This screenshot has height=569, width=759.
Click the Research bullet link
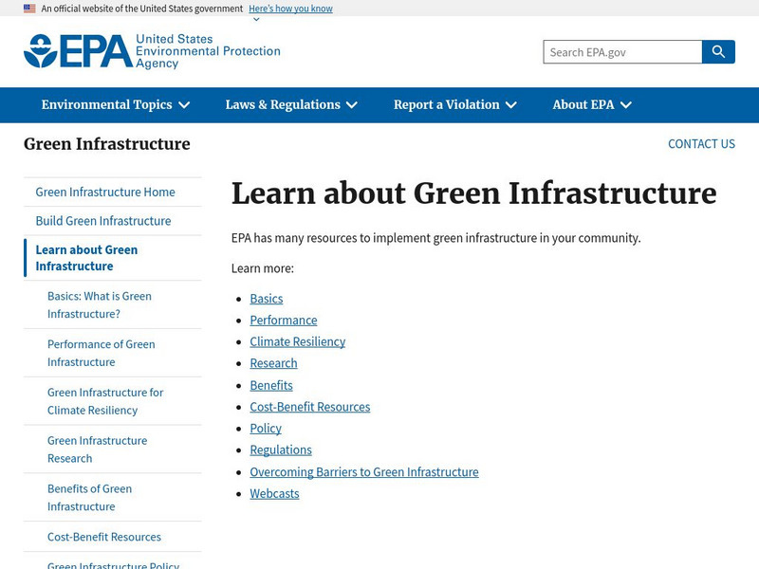273,363
